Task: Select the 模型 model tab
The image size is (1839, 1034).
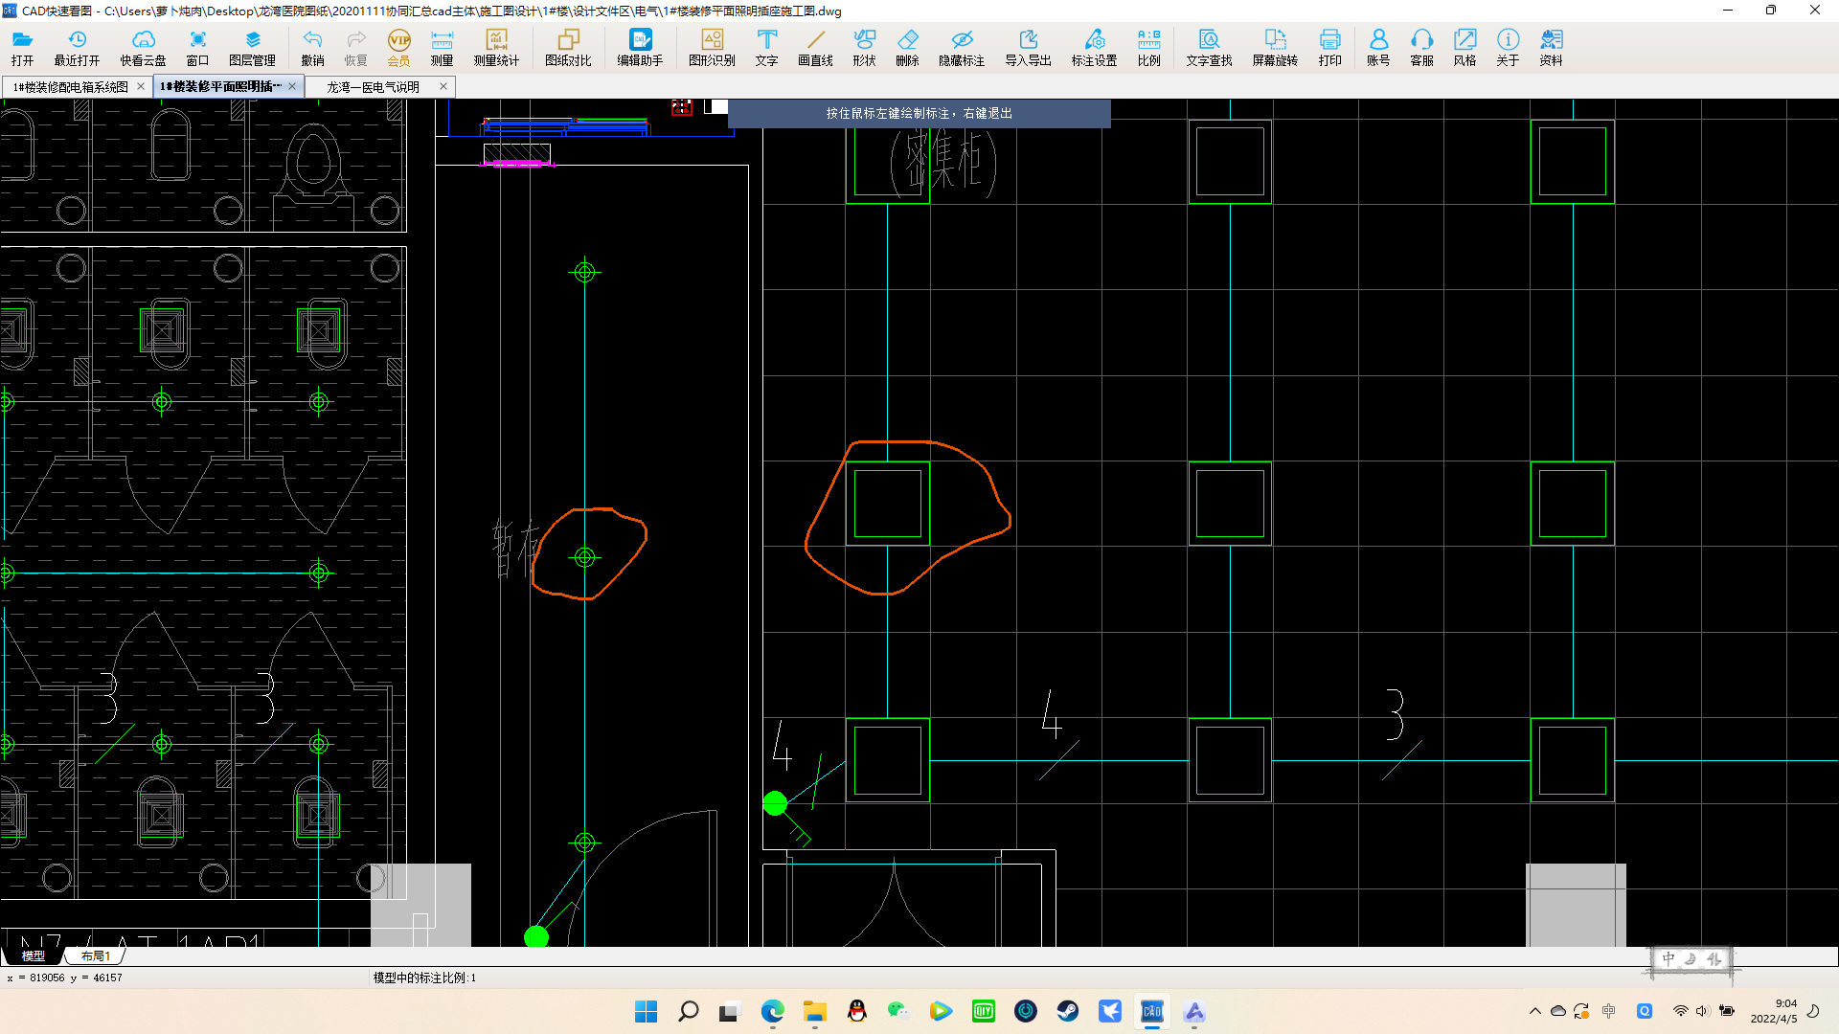Action: coord(34,955)
